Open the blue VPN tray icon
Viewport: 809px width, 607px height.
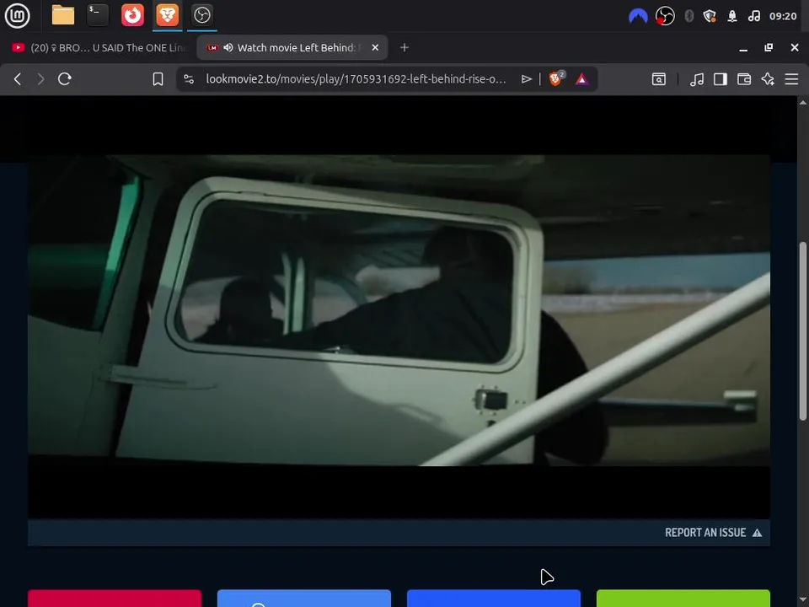click(638, 17)
